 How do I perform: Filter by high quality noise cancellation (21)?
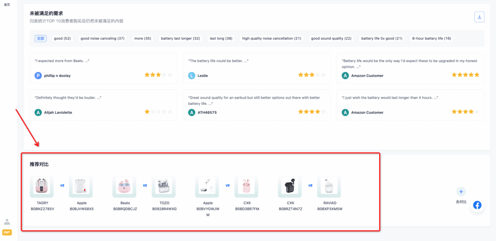(x=271, y=39)
